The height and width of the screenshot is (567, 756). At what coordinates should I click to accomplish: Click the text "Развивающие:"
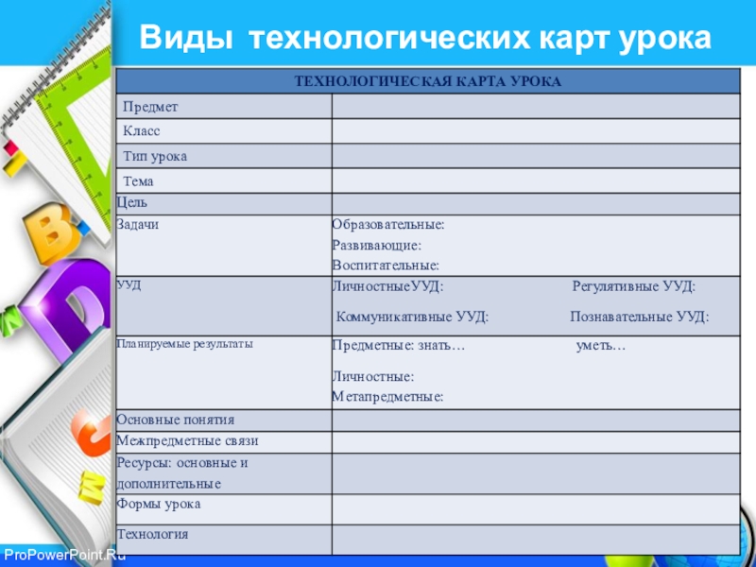tap(376, 246)
